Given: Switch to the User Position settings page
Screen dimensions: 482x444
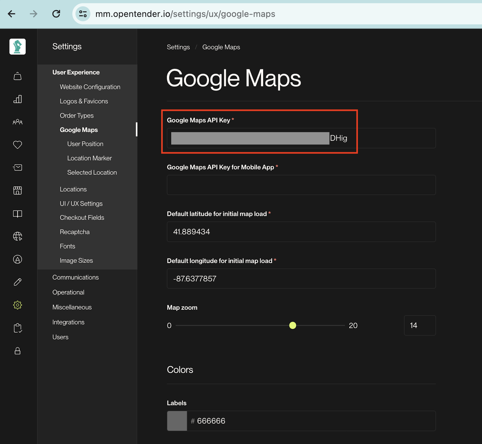Looking at the screenshot, I should click(x=85, y=144).
